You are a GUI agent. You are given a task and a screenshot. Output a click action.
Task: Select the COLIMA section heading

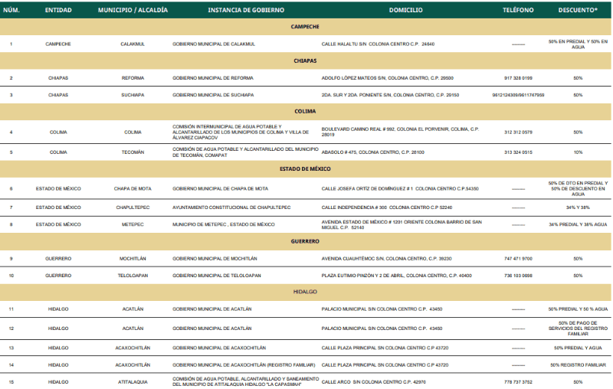pyautogui.click(x=305, y=111)
